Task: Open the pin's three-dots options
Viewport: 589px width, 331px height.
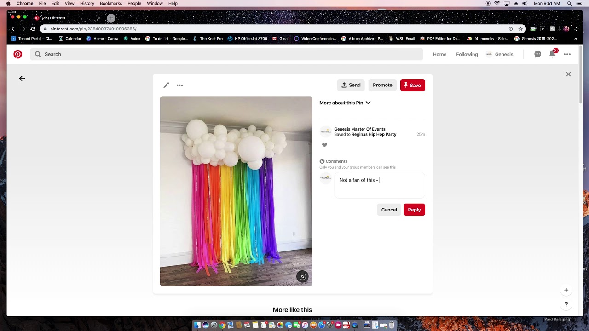Action: (x=180, y=85)
